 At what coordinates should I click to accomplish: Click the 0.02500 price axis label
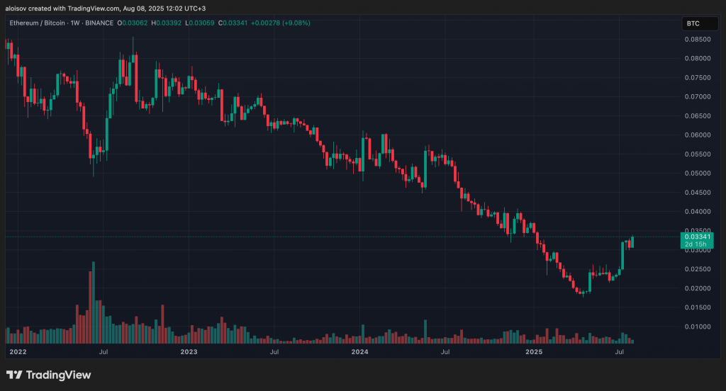click(698, 269)
